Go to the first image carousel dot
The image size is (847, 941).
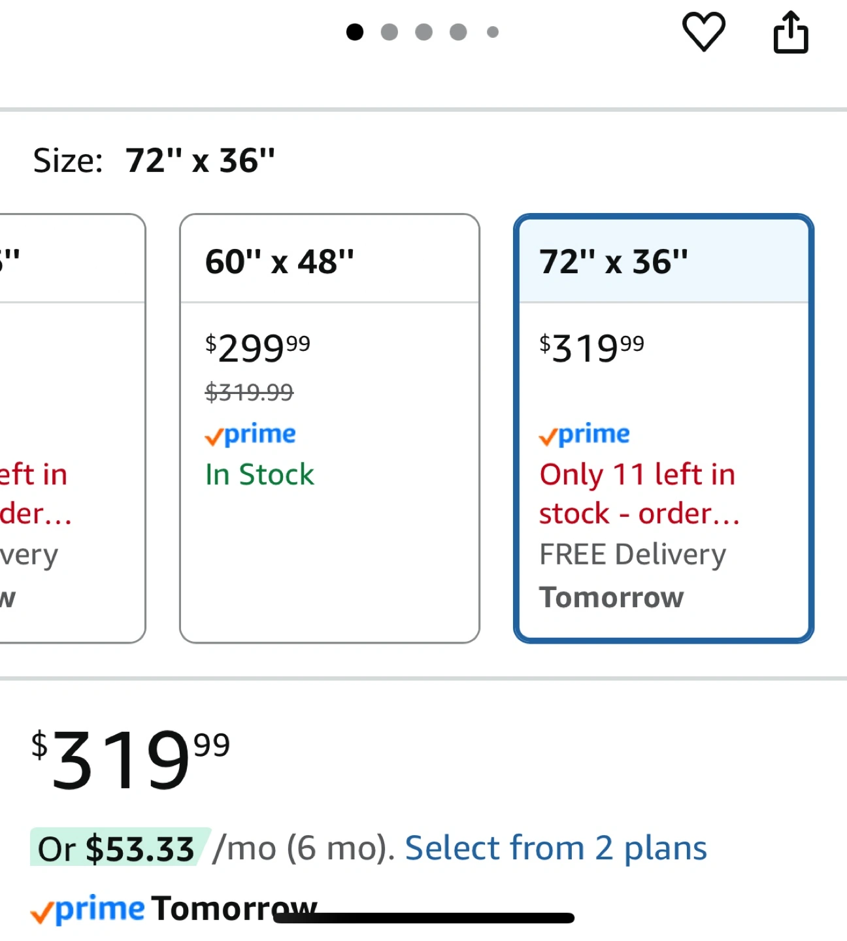[355, 32]
